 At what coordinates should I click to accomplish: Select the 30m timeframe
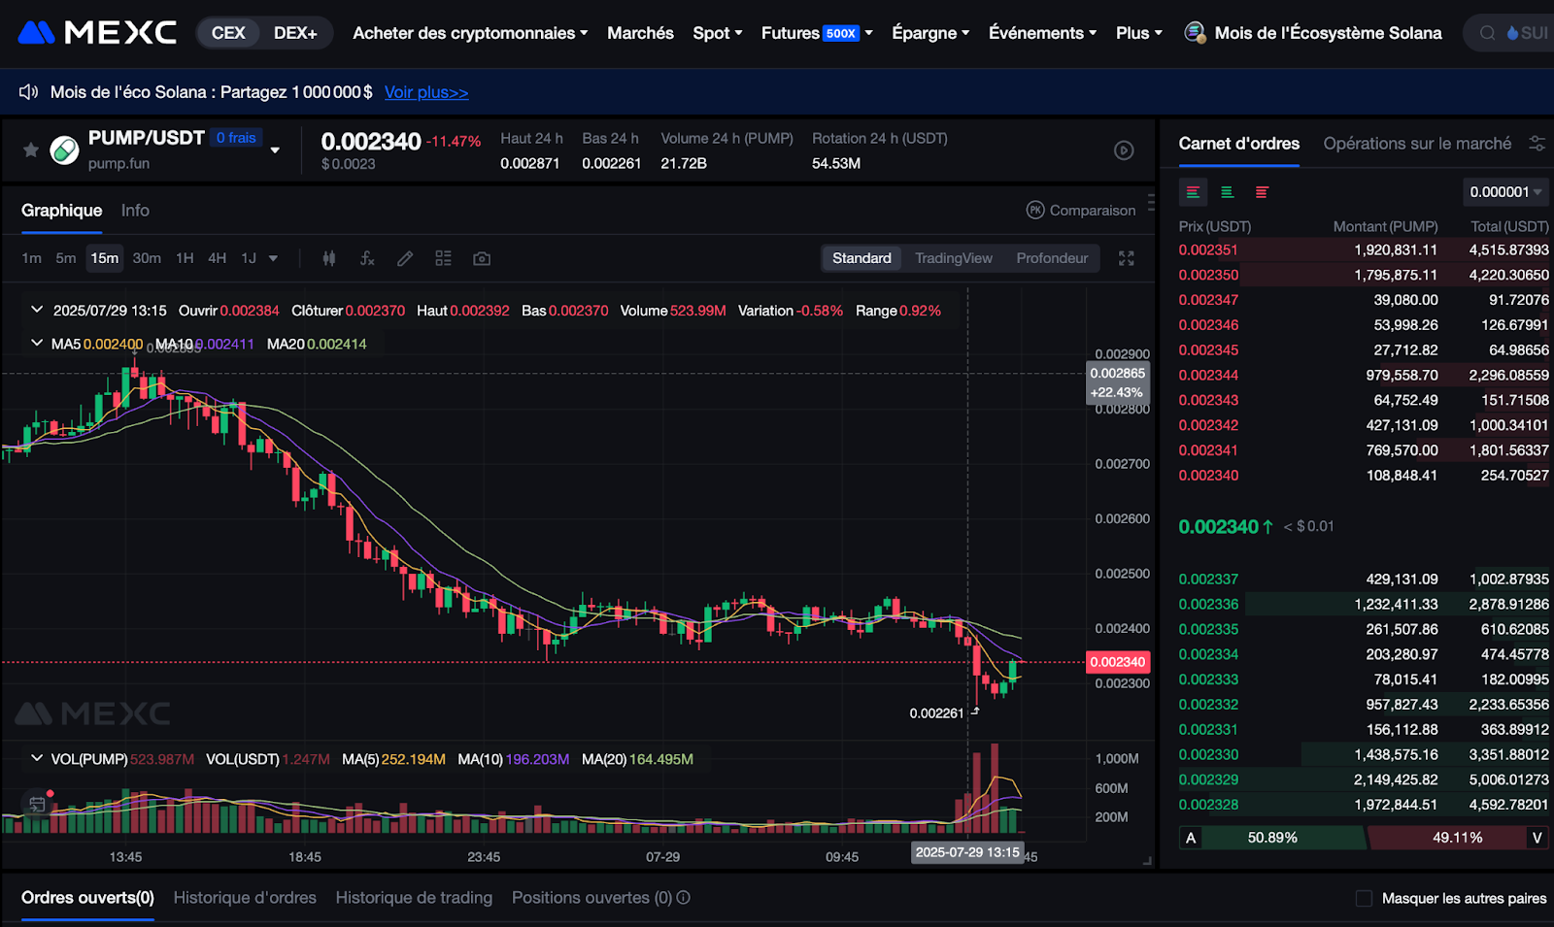pyautogui.click(x=147, y=258)
